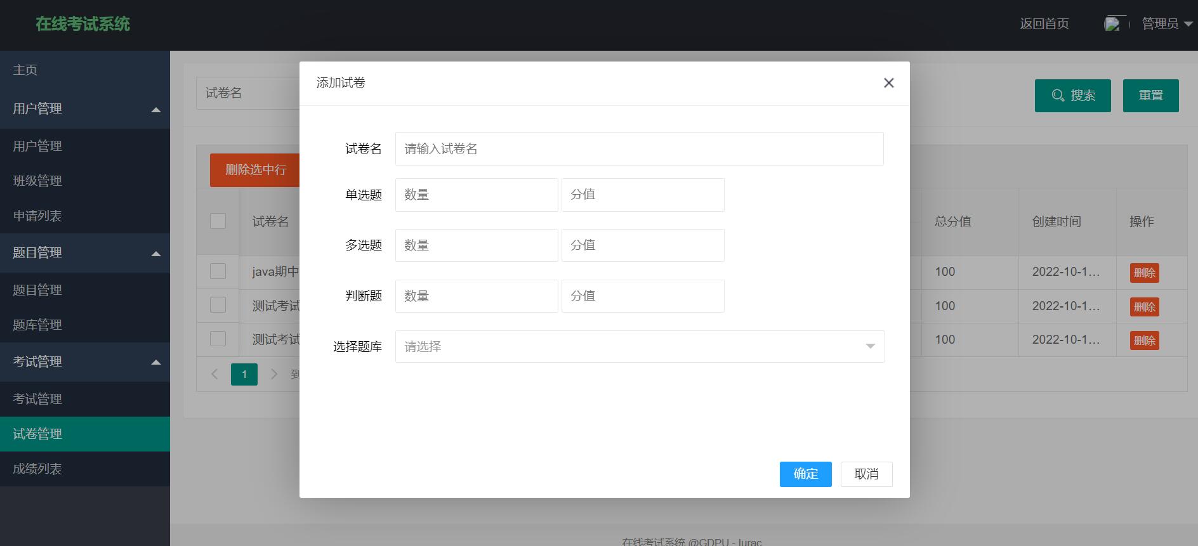Viewport: 1198px width, 546px height.
Task: Close the 添加试卷 dialog
Action: click(888, 83)
